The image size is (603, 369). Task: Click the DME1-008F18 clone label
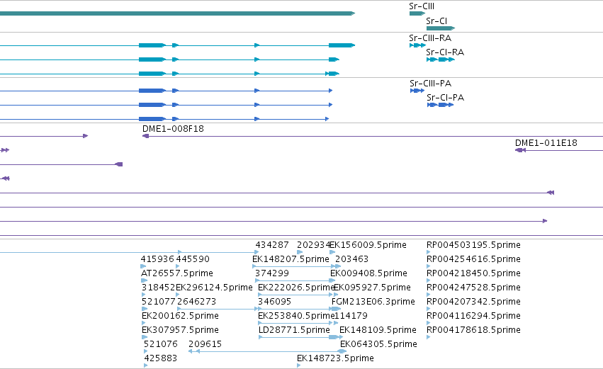click(173, 129)
